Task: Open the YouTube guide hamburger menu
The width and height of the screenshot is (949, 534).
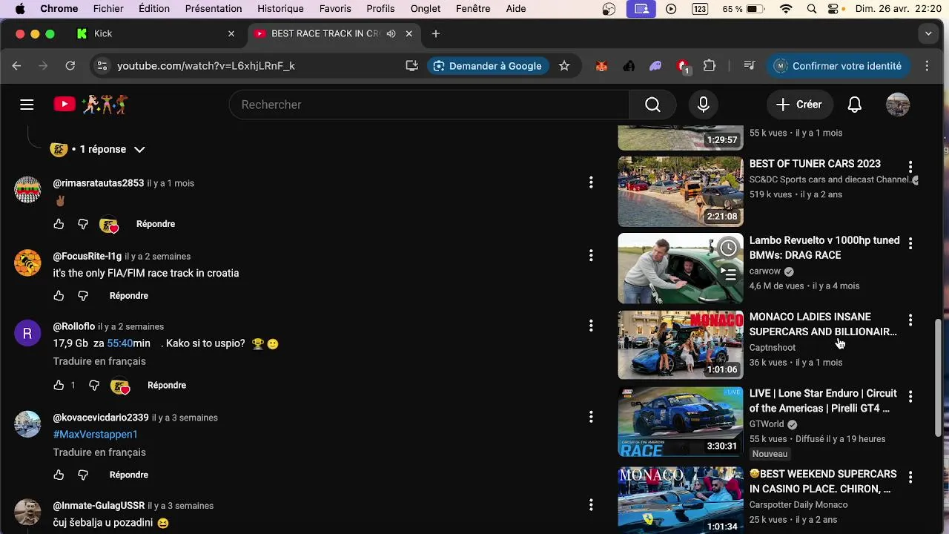Action: click(x=27, y=105)
